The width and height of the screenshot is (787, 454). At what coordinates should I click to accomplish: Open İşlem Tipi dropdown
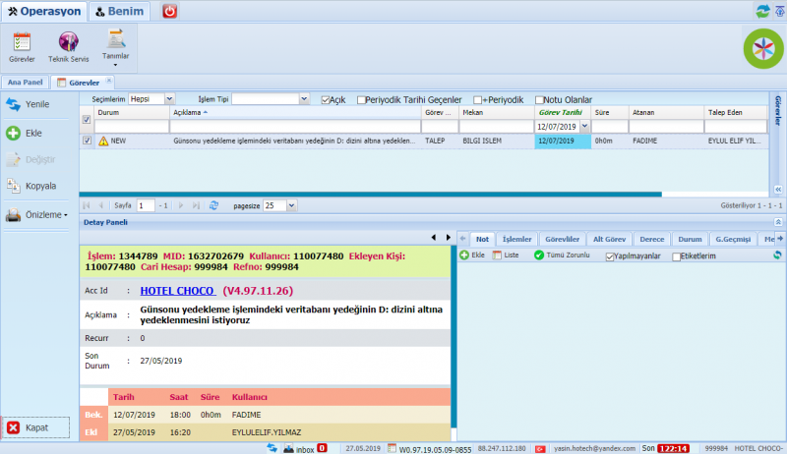[304, 98]
